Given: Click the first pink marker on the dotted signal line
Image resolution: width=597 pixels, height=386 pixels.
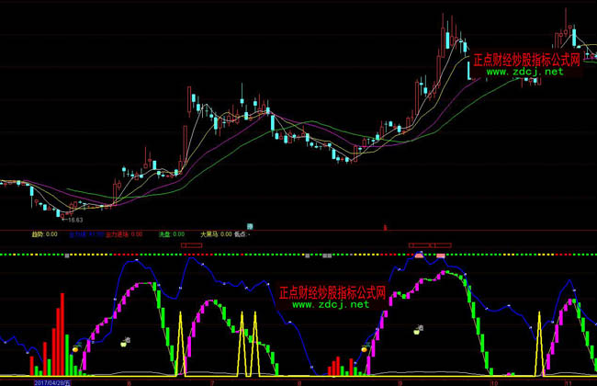Looking at the screenshot, I should (419, 255).
